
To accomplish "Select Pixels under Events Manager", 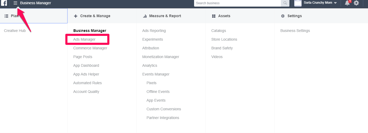I will pyautogui.click(x=151, y=83).
